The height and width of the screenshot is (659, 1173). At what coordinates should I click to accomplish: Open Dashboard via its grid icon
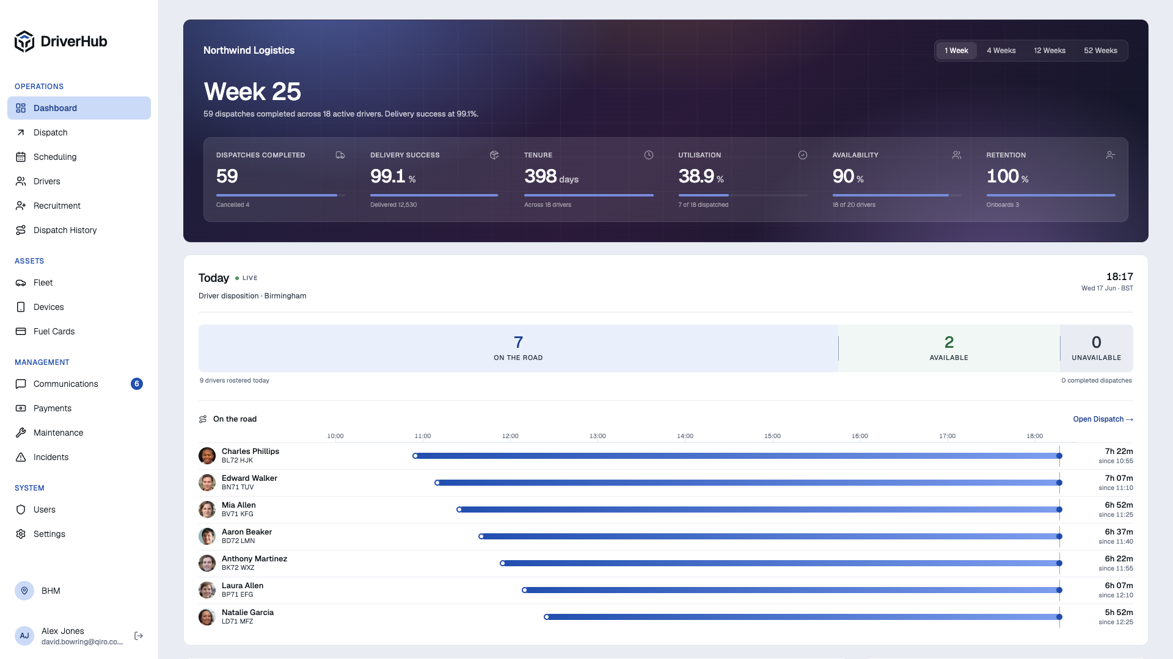coord(21,108)
